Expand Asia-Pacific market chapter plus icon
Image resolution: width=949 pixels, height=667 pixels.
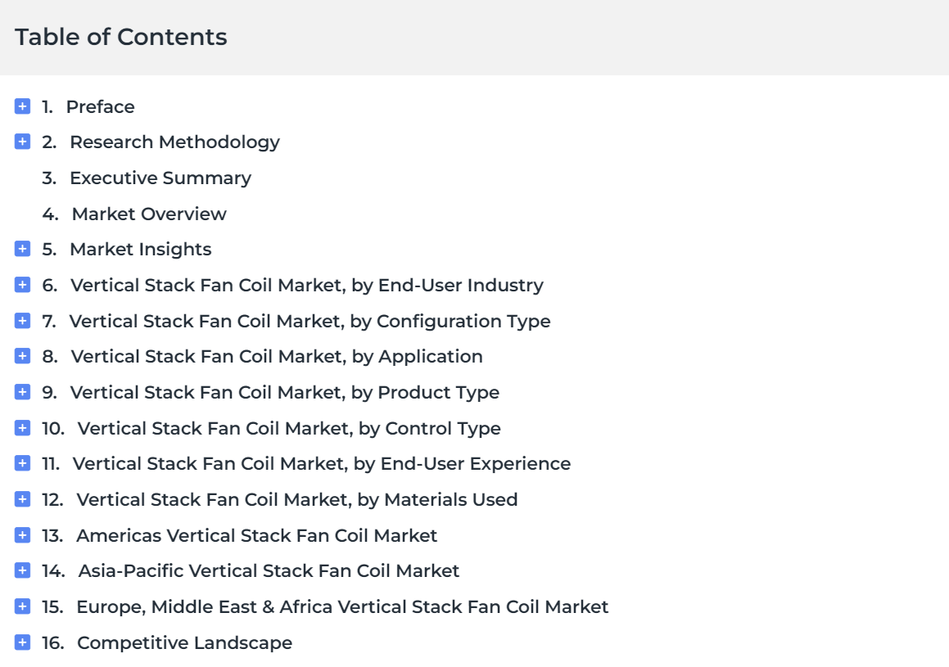click(22, 570)
